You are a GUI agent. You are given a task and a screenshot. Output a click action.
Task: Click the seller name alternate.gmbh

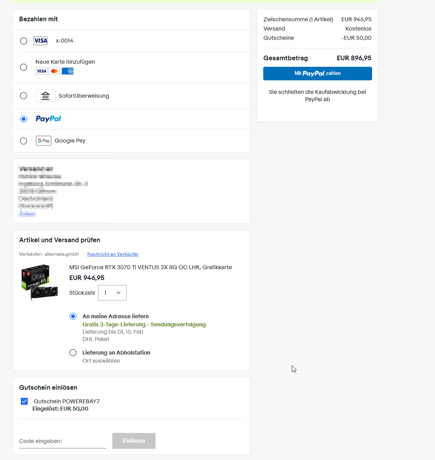point(61,254)
